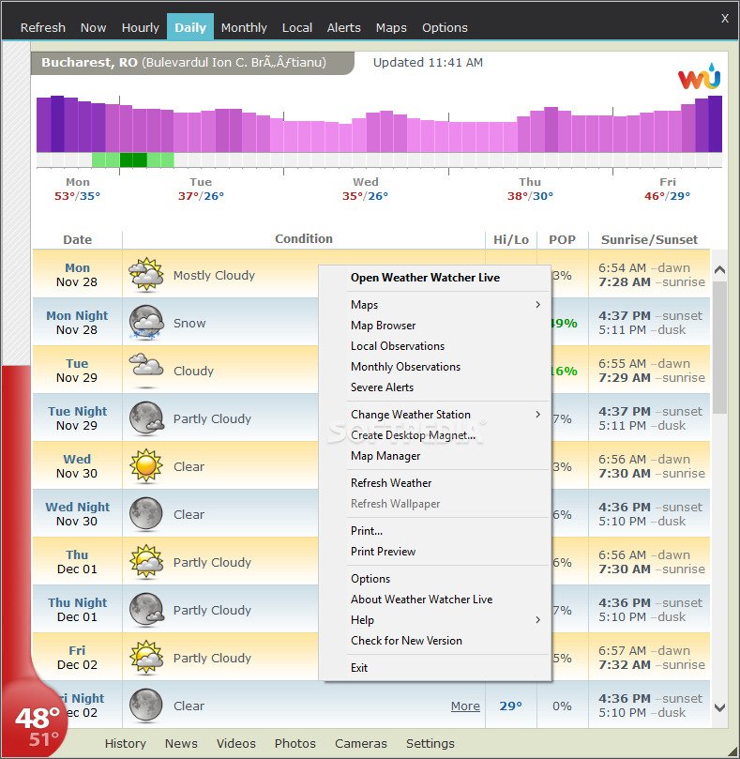Image resolution: width=740 pixels, height=759 pixels.
Task: Open the Maps tab in top bar
Action: coord(391,27)
